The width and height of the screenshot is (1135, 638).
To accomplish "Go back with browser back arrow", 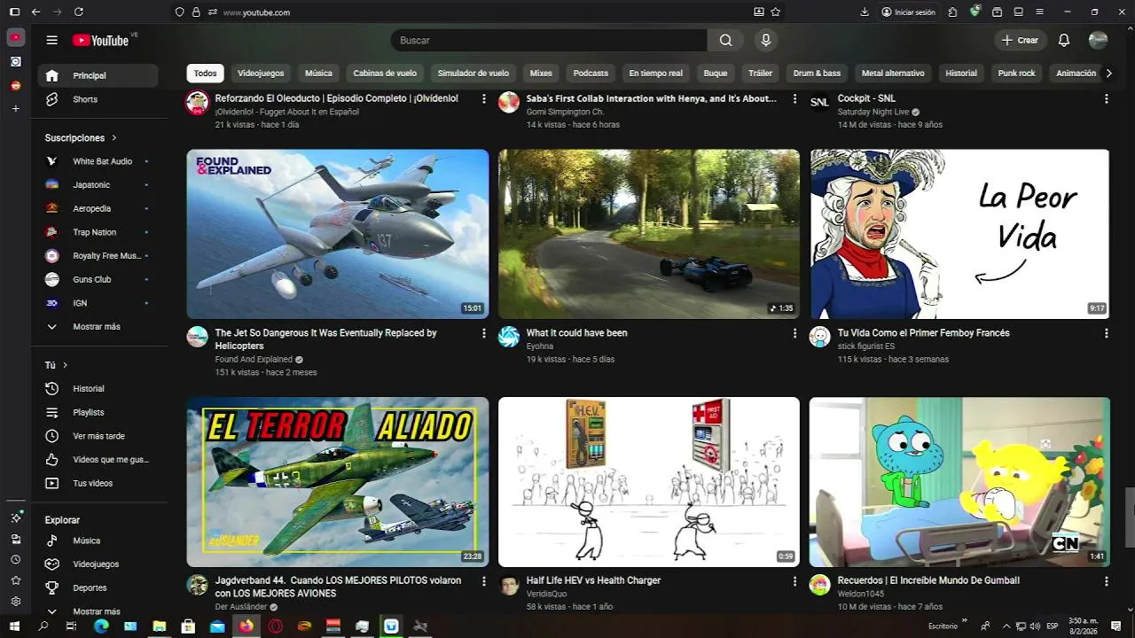I will (35, 12).
